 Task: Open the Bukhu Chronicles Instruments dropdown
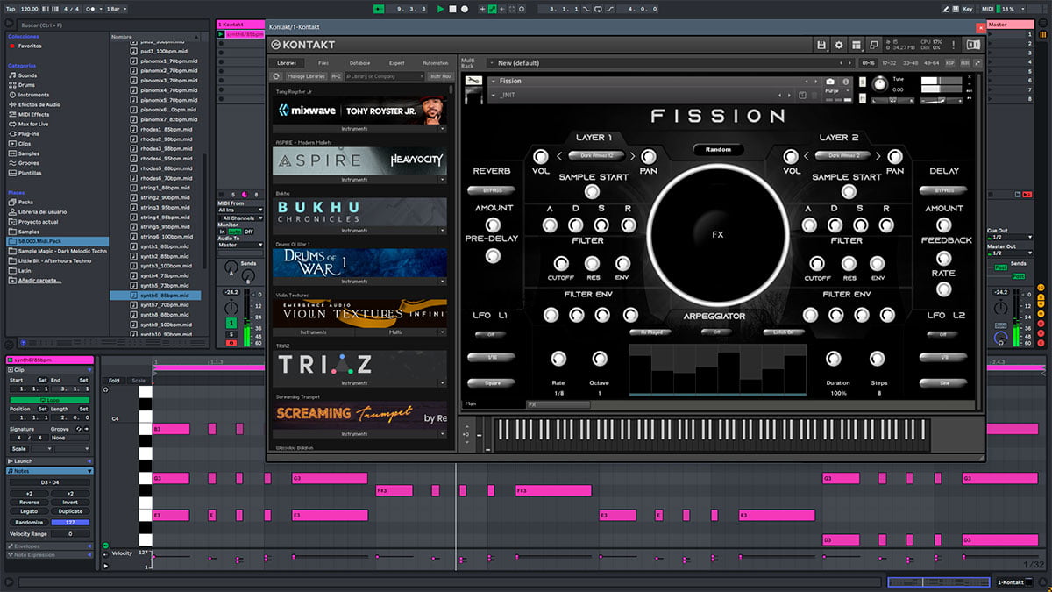[x=443, y=231]
